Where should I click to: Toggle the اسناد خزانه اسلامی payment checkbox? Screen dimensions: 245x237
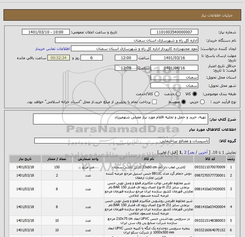pos(154,102)
